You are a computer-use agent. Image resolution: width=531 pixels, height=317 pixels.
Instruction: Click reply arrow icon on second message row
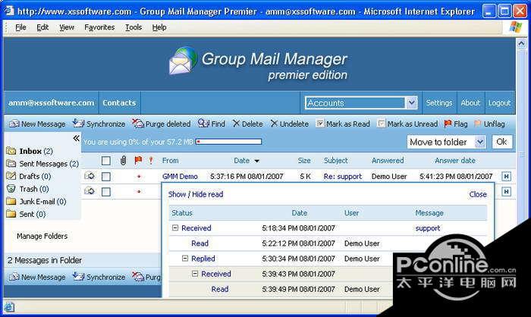pos(90,191)
